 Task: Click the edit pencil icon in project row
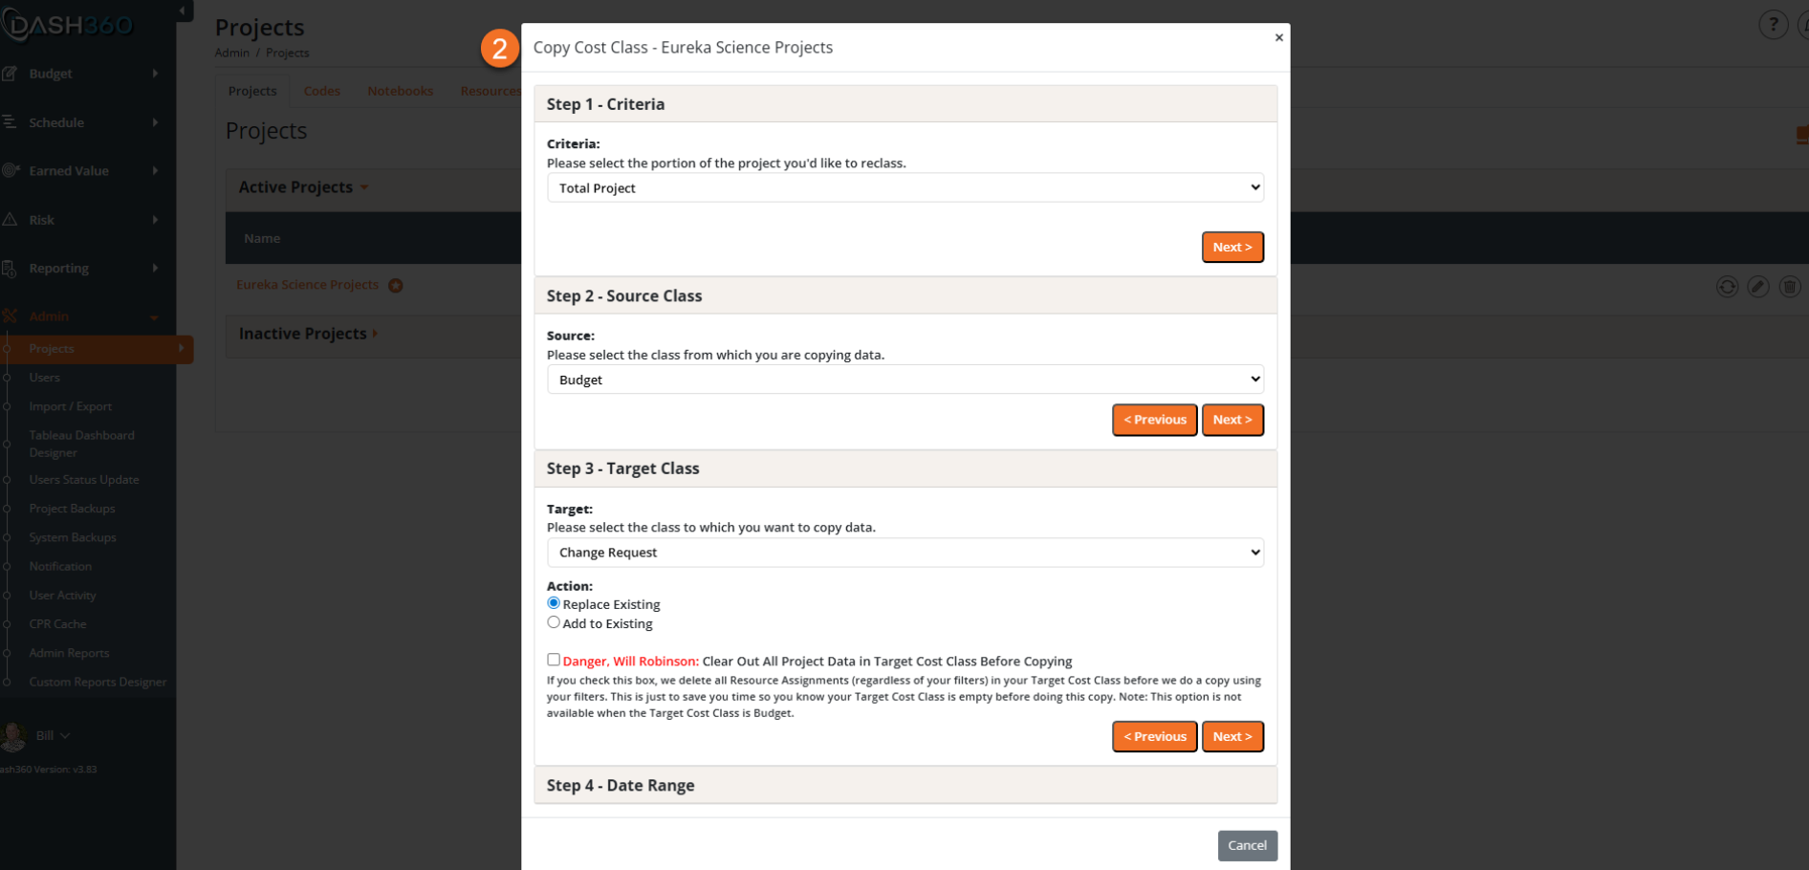click(1758, 287)
